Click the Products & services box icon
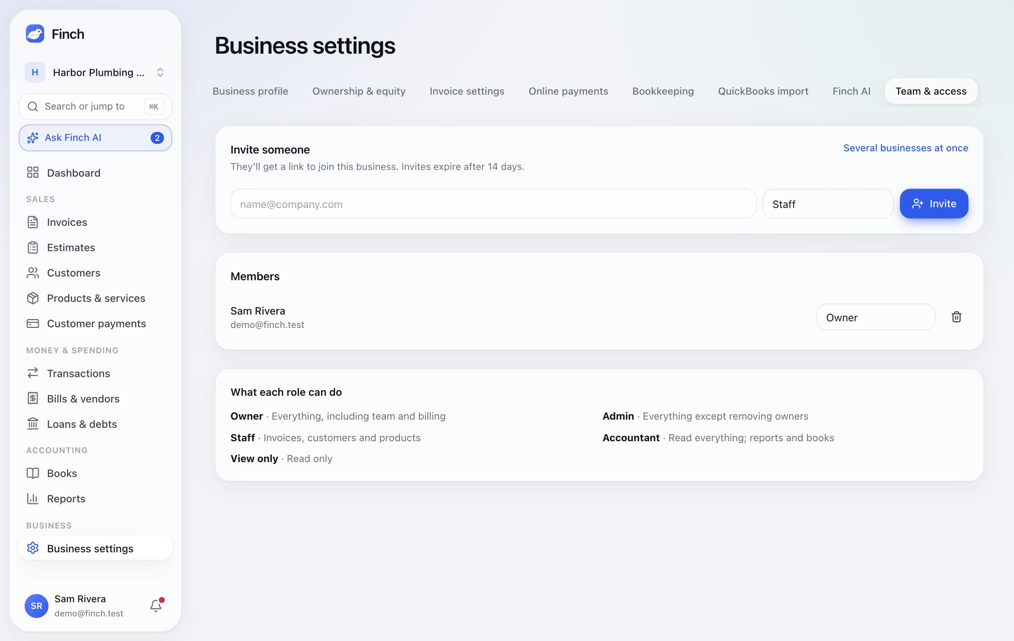 click(x=33, y=298)
